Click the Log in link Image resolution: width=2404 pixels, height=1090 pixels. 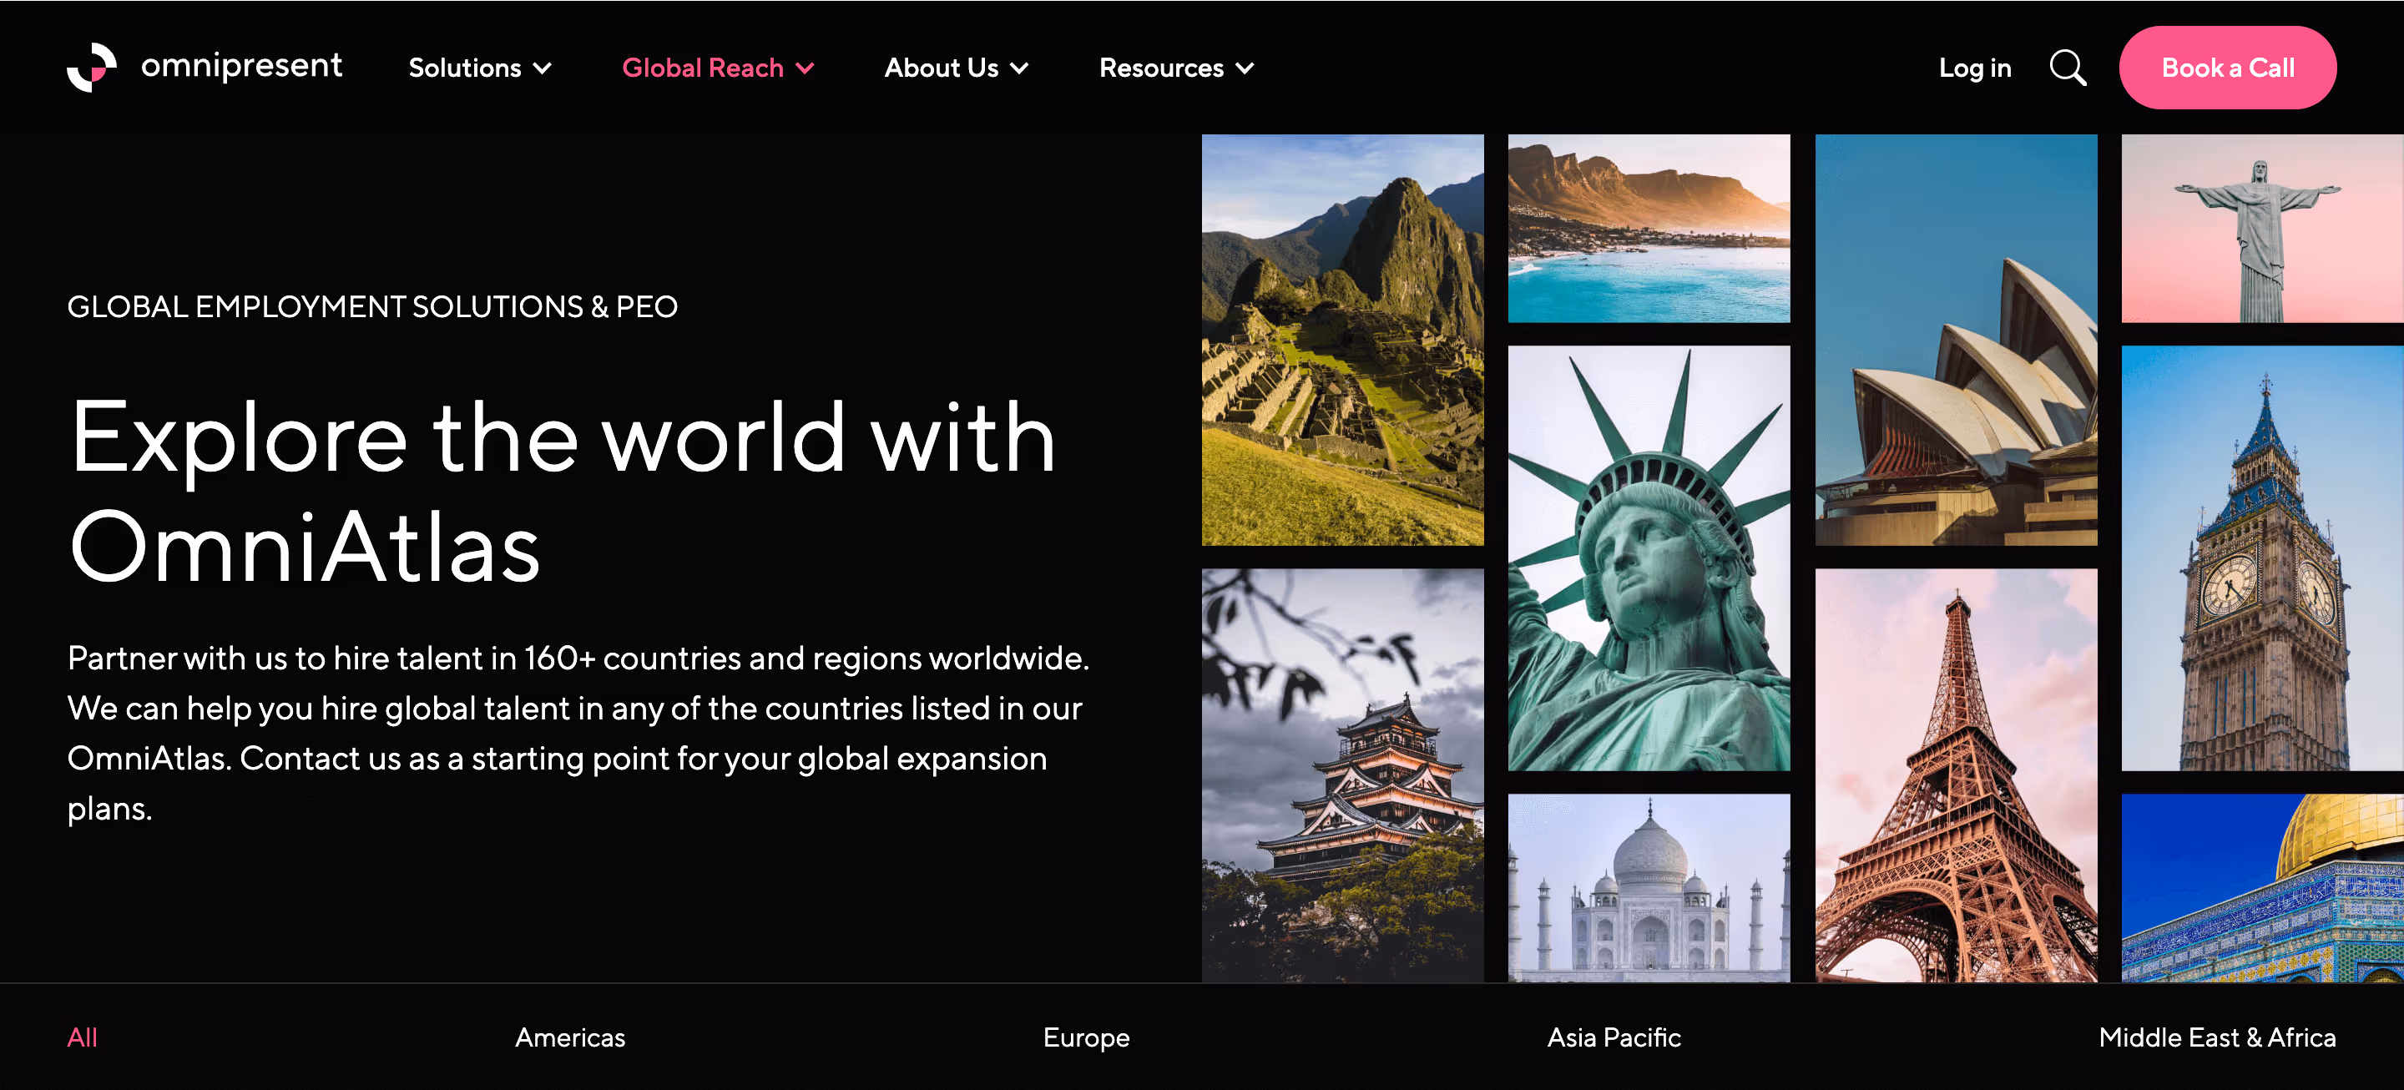pos(1975,68)
